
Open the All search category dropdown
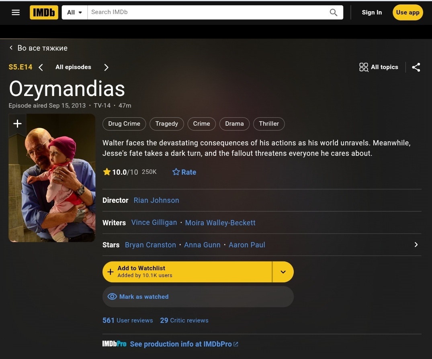click(x=75, y=12)
